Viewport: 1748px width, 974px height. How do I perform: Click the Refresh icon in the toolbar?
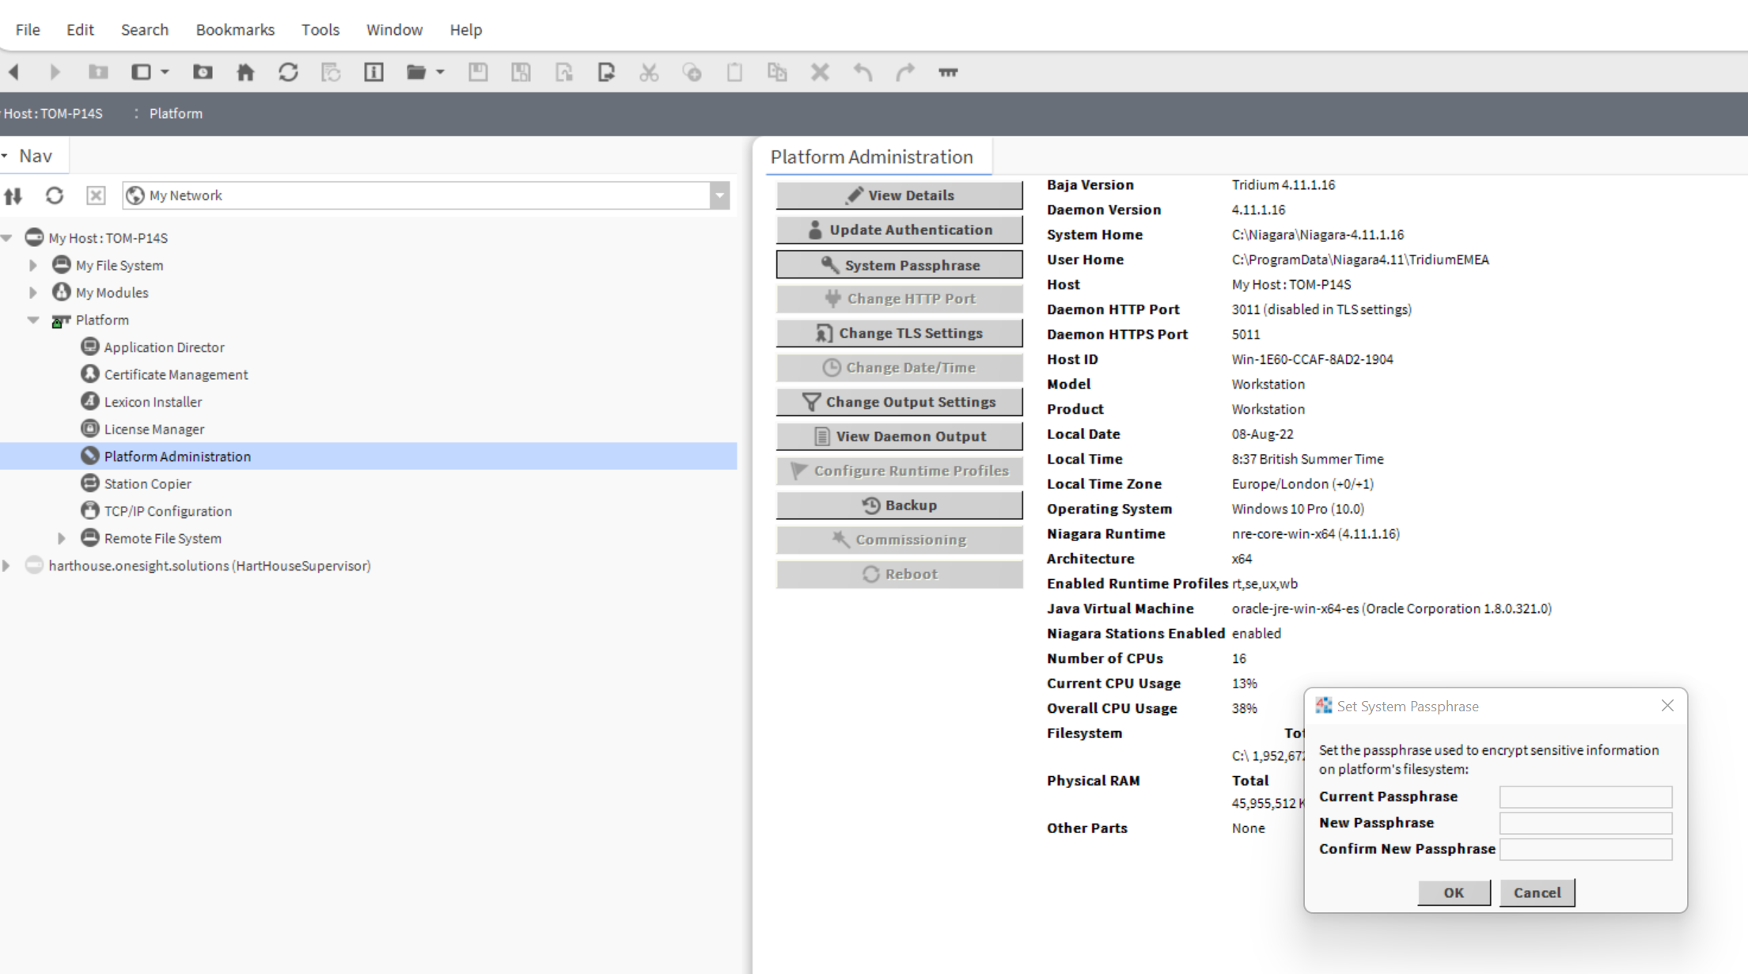(x=288, y=72)
